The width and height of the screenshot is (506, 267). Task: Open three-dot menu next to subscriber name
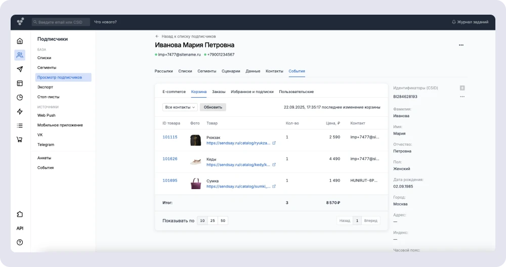click(461, 45)
